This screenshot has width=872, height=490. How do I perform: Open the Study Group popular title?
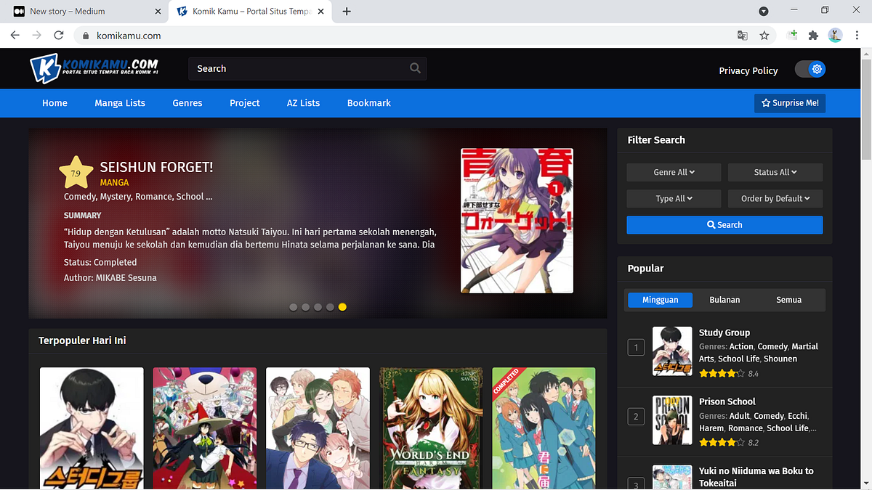724,332
